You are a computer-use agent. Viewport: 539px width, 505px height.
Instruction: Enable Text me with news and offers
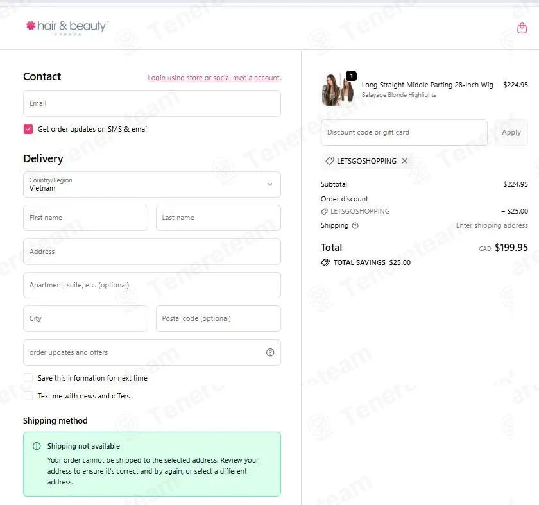click(28, 396)
